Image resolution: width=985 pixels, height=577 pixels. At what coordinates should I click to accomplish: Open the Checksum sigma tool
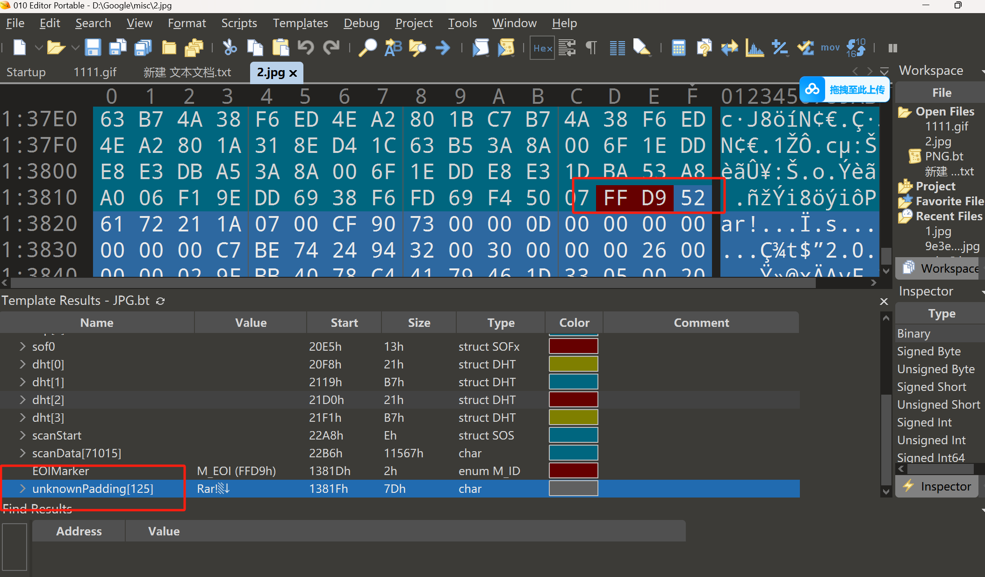(805, 48)
